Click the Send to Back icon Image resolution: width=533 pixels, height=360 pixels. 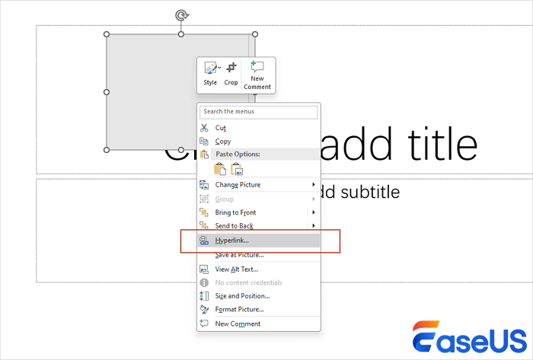[204, 225]
